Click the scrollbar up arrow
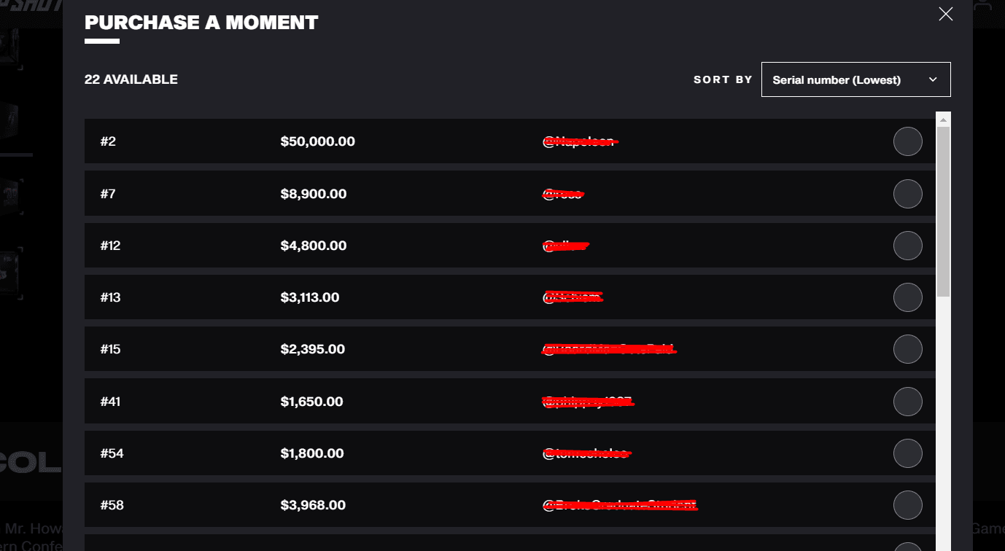 pyautogui.click(x=943, y=120)
